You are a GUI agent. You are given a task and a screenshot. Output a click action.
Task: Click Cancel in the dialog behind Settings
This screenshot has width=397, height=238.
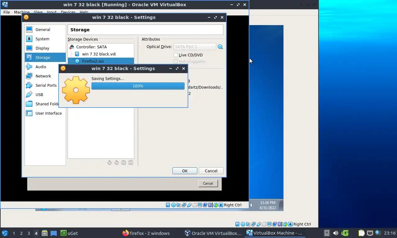208,183
